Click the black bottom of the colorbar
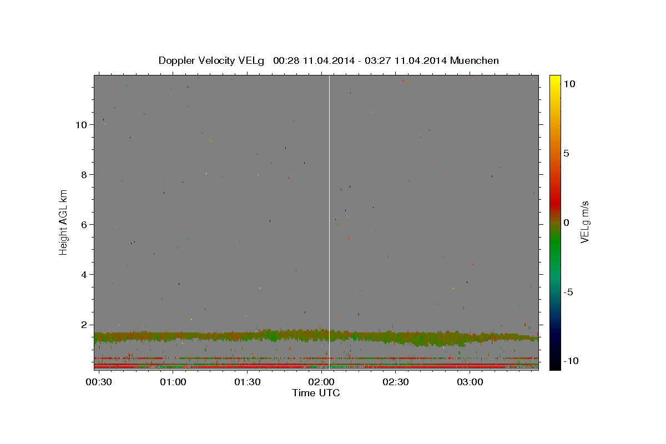666x444 pixels. [554, 364]
